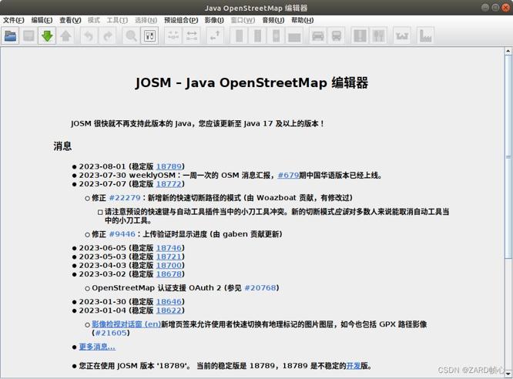
Task: Open the 预设组合(P) menu
Action: pyautogui.click(x=181, y=20)
